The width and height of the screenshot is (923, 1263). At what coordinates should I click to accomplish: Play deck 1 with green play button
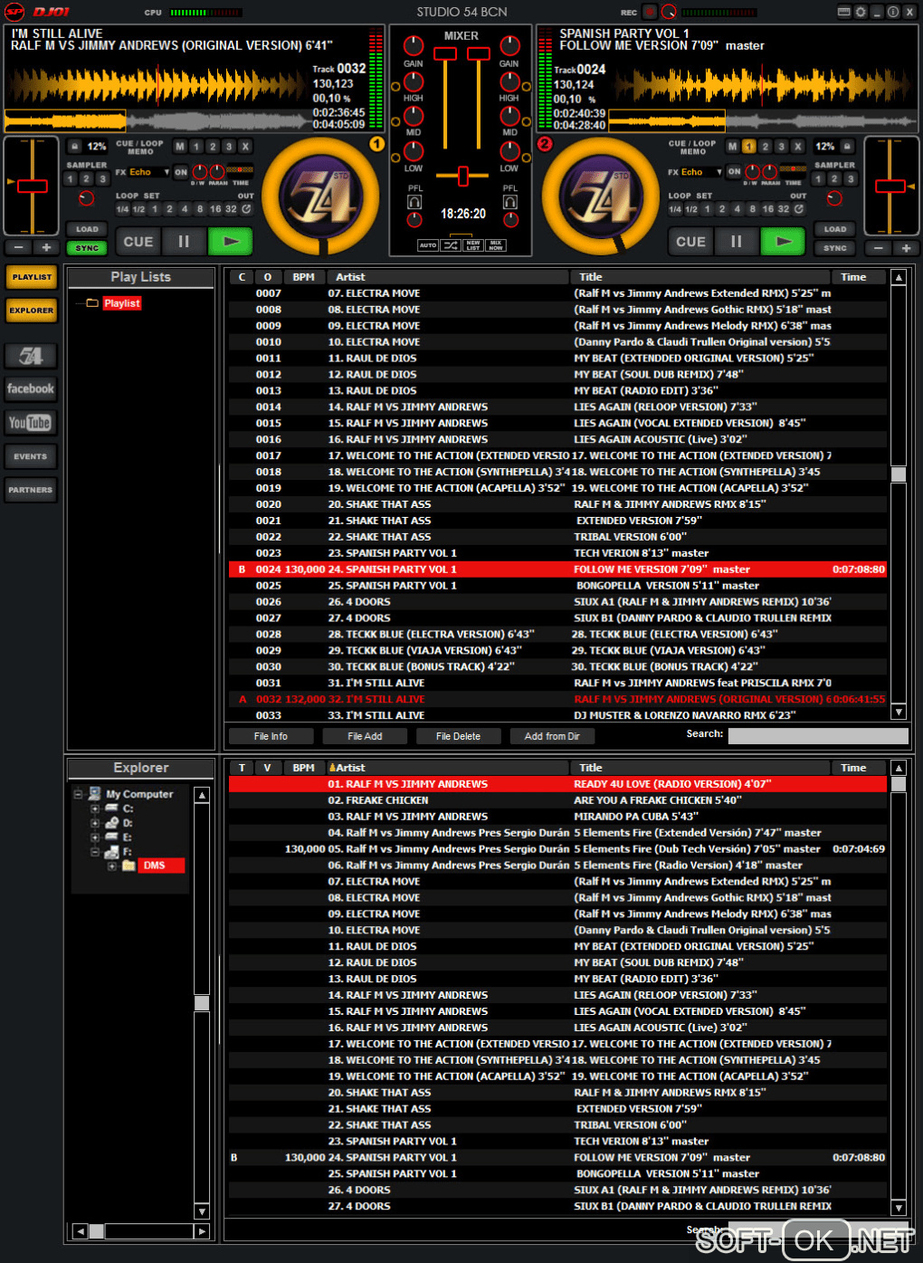(230, 242)
